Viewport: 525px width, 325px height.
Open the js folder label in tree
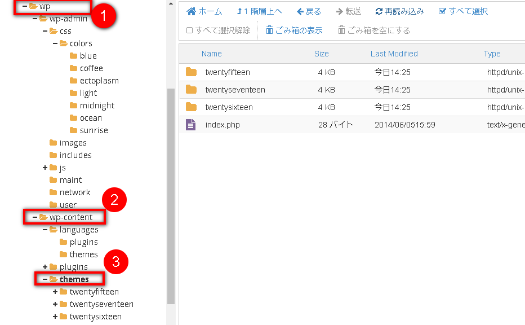pyautogui.click(x=63, y=168)
